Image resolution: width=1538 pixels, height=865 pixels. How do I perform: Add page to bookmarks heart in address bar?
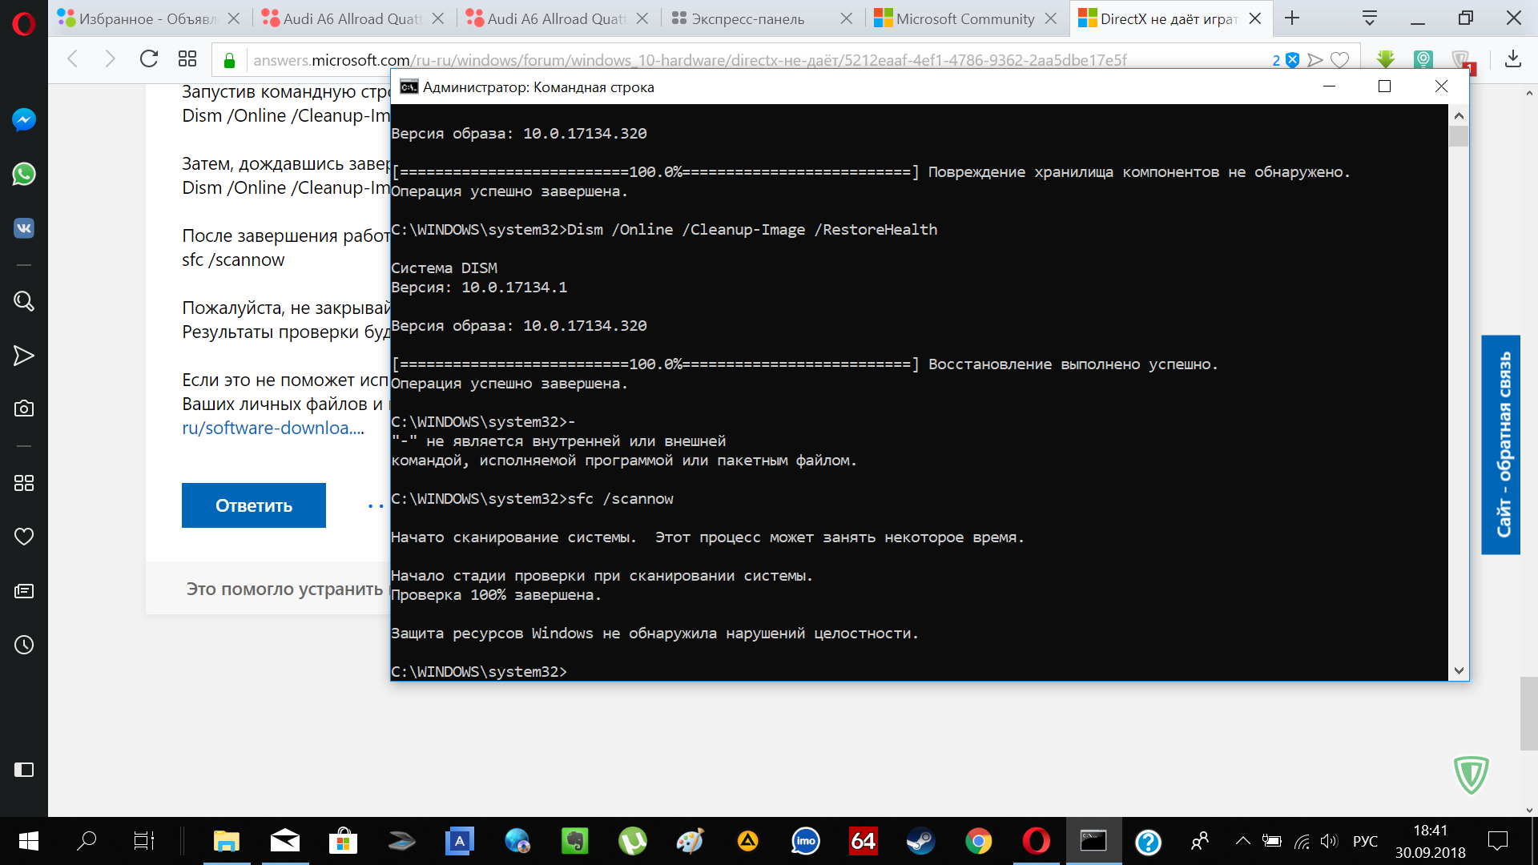coord(1340,60)
